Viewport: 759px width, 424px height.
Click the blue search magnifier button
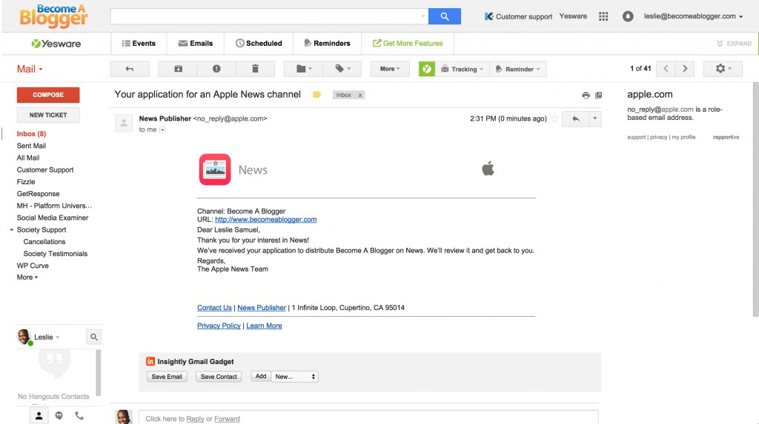(445, 16)
